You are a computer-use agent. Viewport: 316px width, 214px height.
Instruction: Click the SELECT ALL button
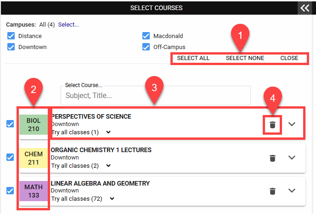pyautogui.click(x=193, y=58)
